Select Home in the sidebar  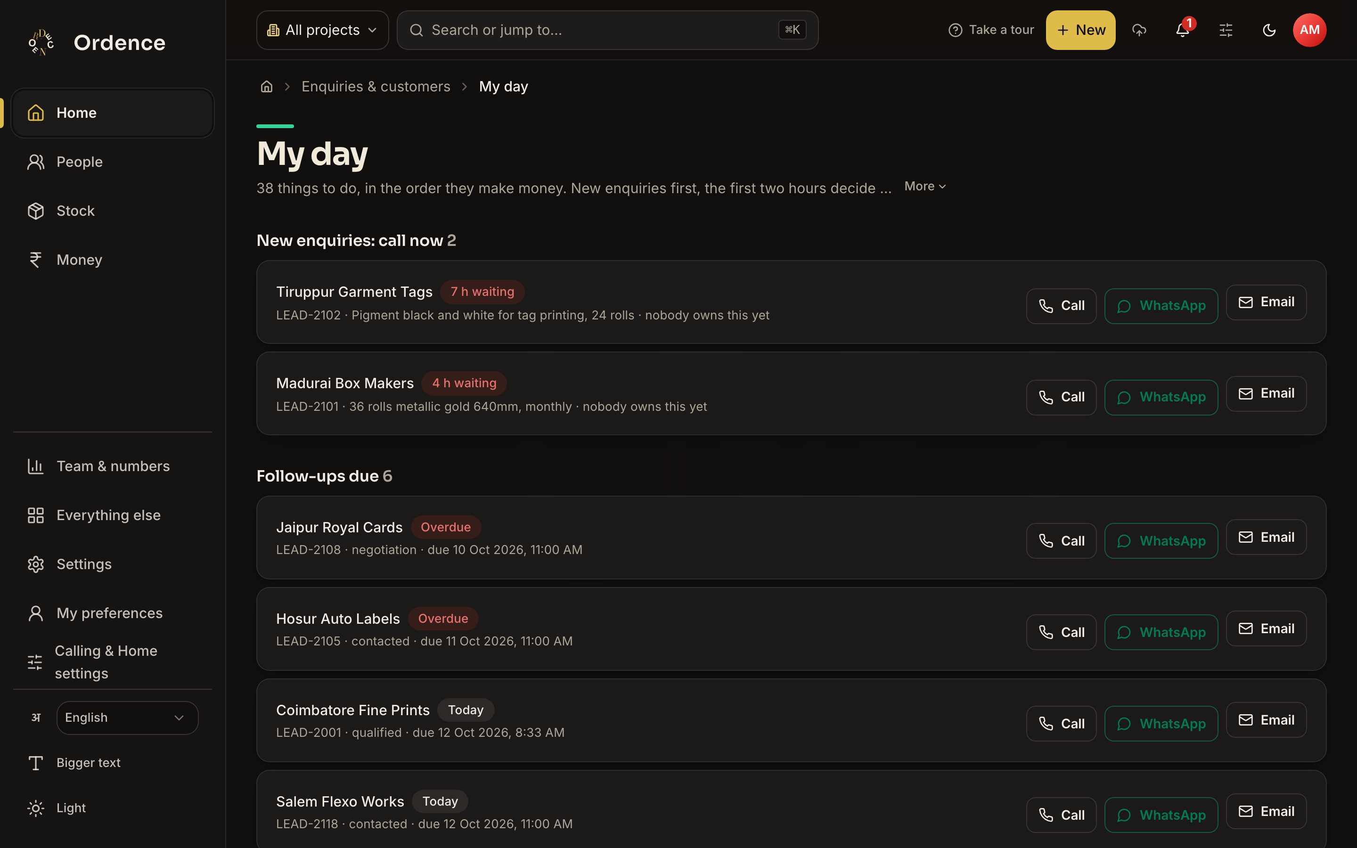tap(113, 113)
